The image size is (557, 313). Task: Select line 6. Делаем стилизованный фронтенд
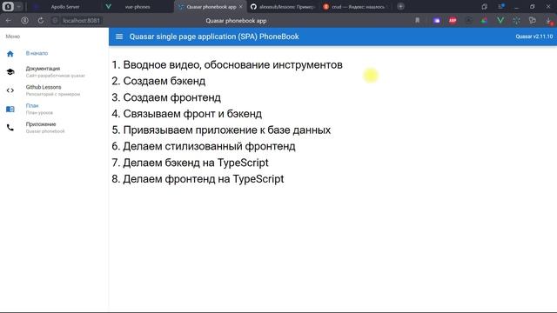[x=204, y=146]
